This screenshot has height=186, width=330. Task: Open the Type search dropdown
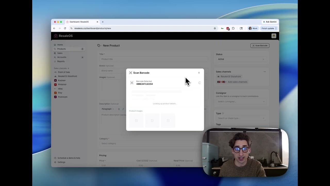pyautogui.click(x=241, y=118)
